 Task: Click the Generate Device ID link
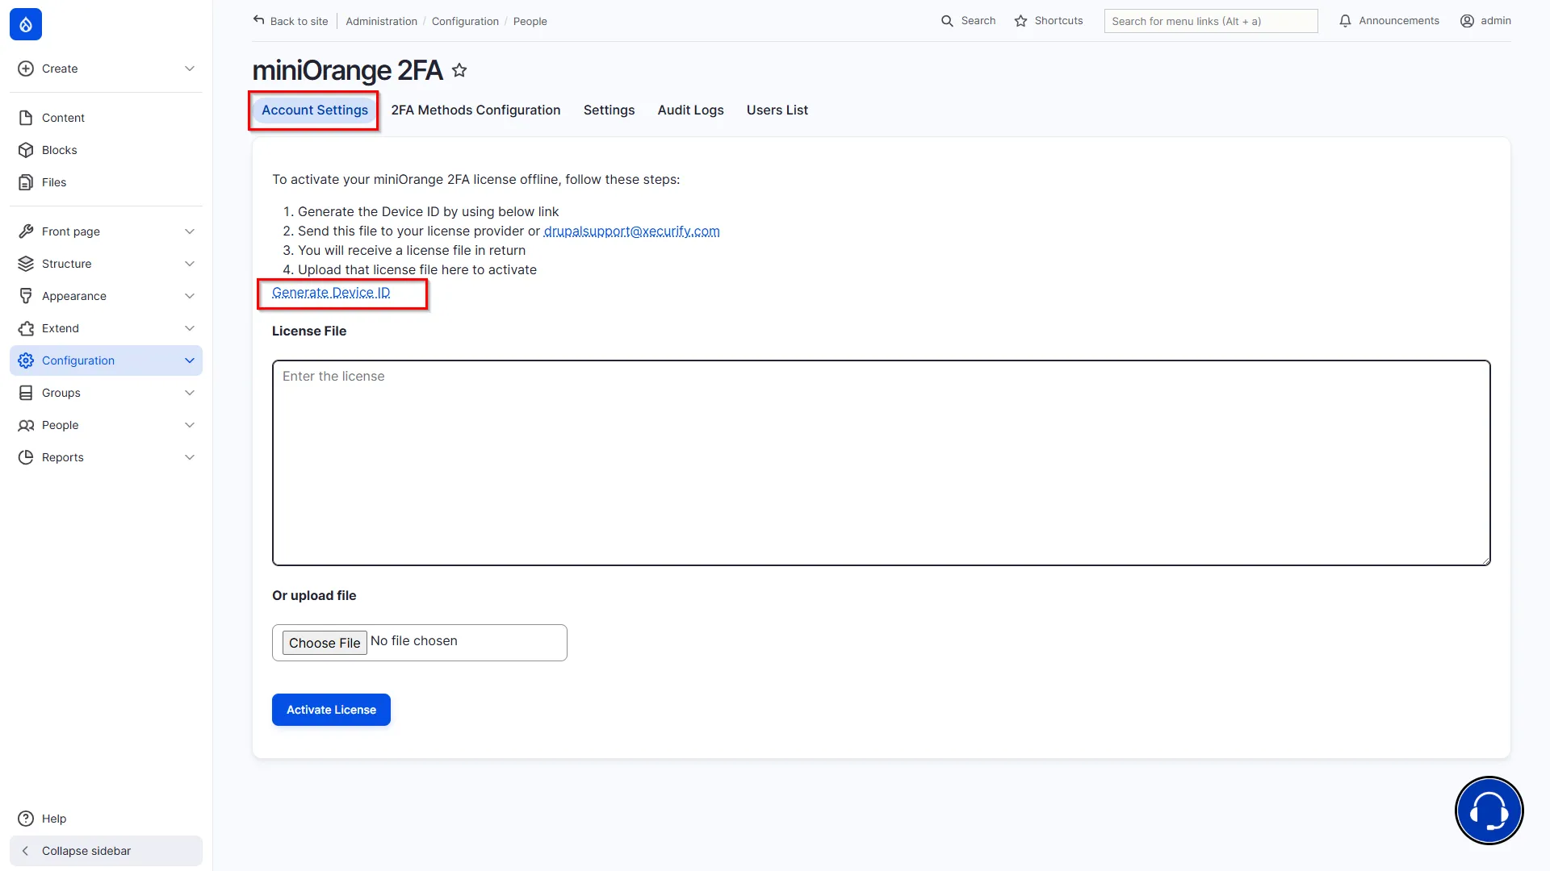331,293
